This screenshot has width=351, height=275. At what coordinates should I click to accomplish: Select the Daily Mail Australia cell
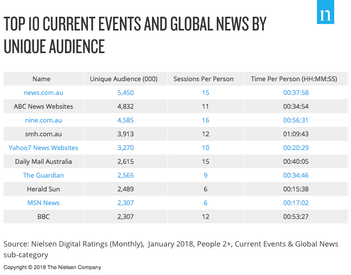point(43,162)
